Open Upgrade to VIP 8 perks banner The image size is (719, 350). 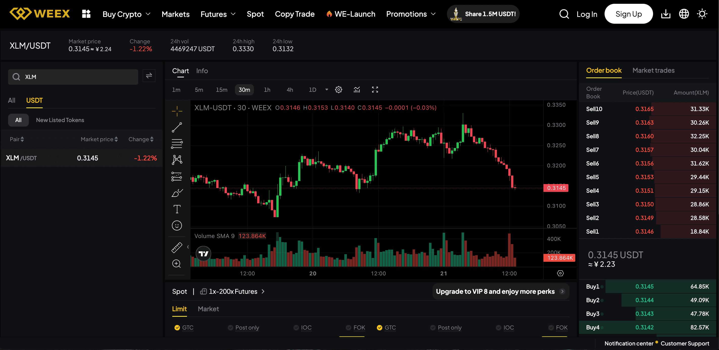[500, 291]
